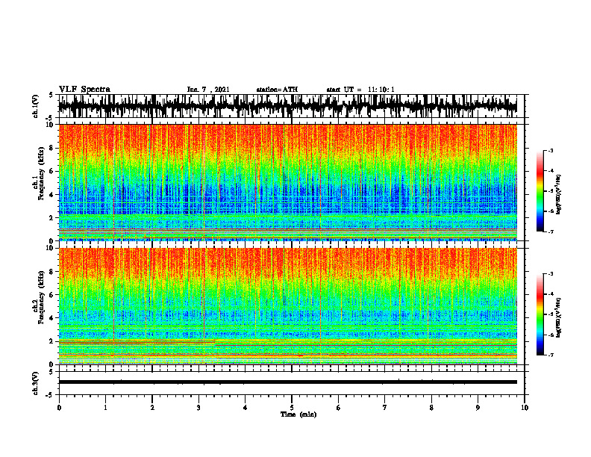Click the time-axis tick label "9"

point(478,408)
